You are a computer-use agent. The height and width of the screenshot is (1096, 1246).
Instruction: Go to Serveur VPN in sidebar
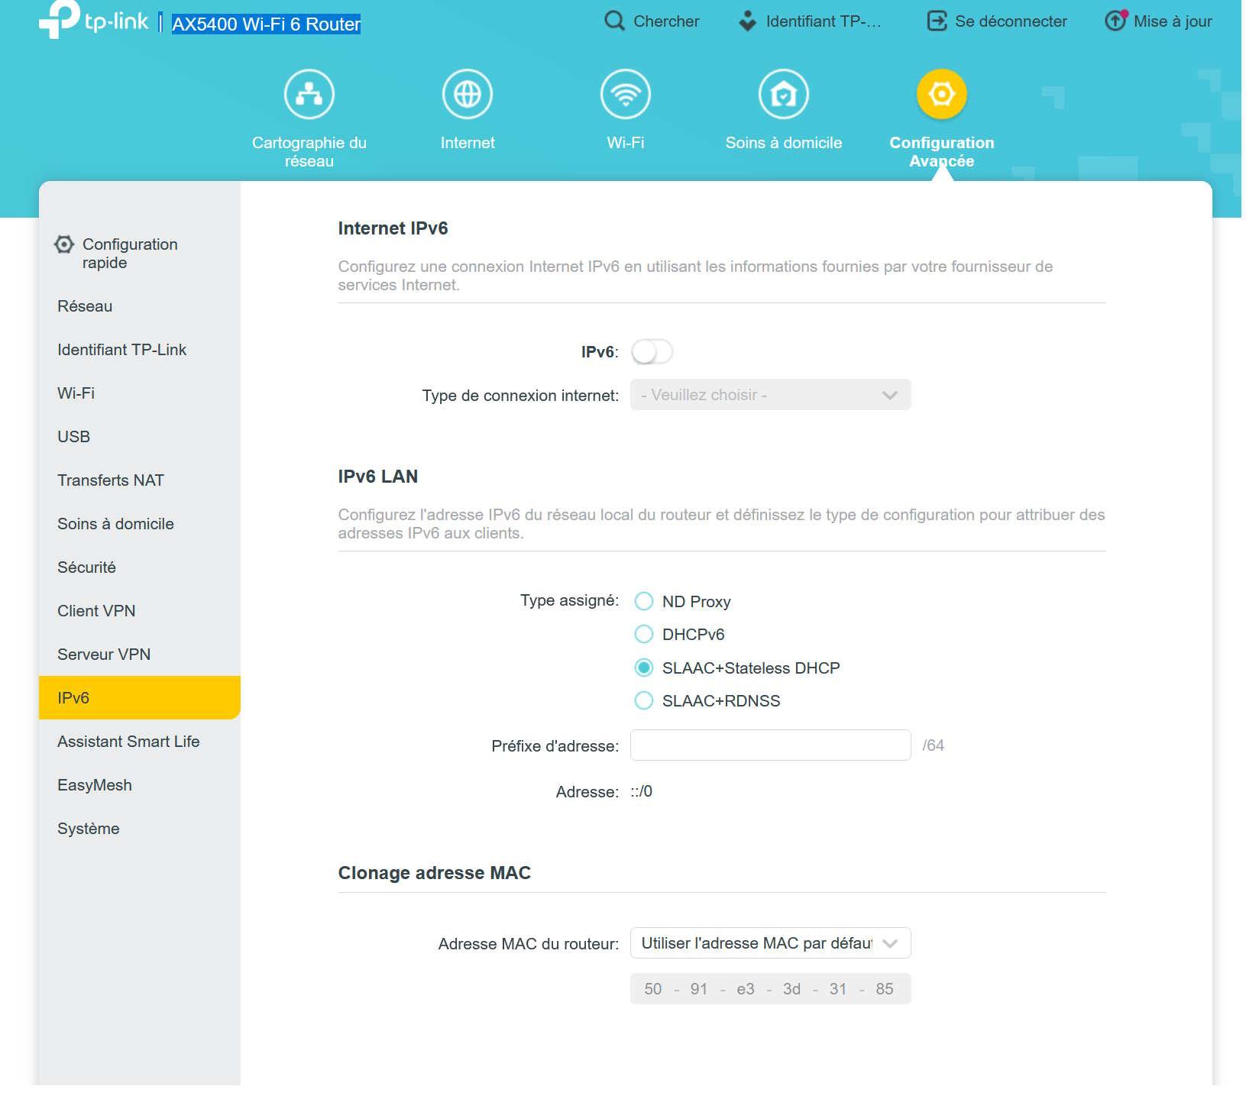click(x=104, y=655)
